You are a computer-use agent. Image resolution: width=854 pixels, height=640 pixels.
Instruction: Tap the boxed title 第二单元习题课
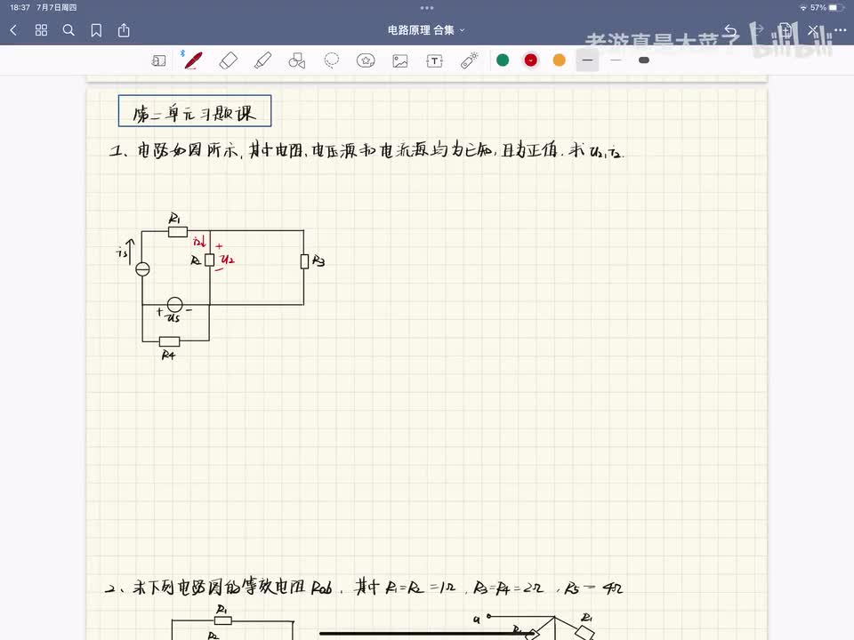point(195,111)
